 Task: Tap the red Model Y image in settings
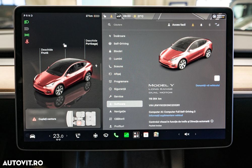click(185, 53)
